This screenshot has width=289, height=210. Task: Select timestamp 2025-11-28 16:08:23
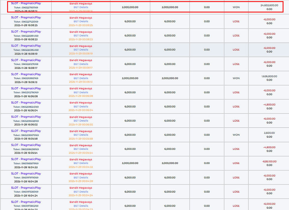click(26, 39)
